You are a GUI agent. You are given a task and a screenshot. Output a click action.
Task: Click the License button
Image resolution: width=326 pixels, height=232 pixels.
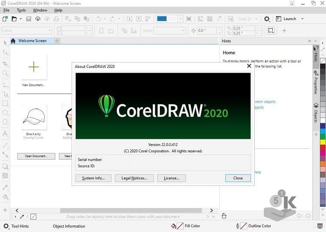(x=172, y=178)
